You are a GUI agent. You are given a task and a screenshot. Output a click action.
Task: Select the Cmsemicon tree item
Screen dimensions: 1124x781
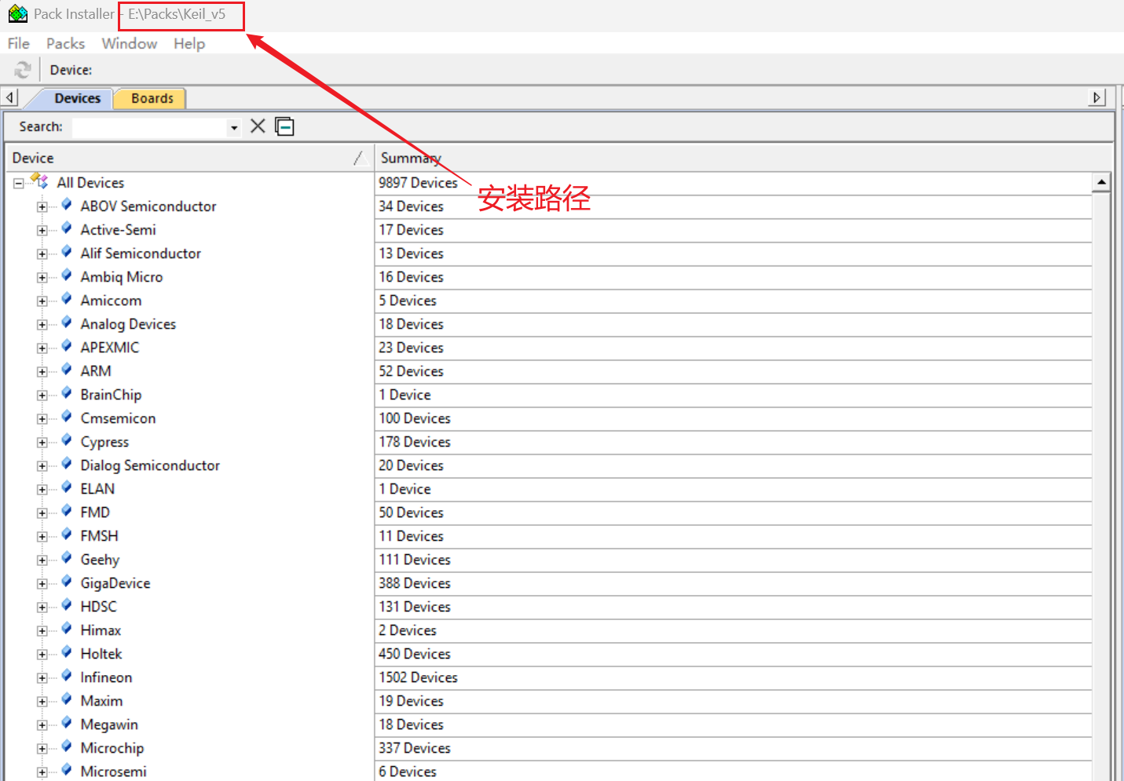118,418
